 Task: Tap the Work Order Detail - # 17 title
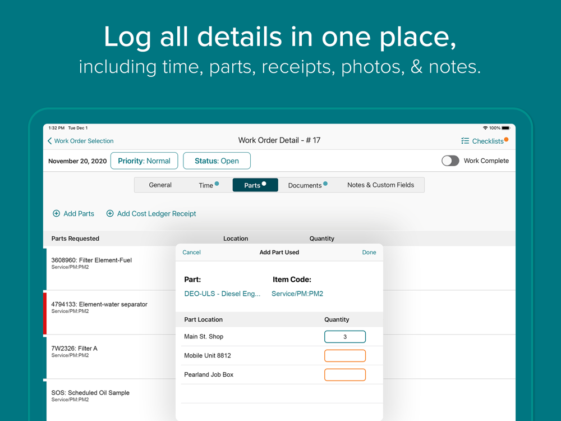(x=279, y=140)
